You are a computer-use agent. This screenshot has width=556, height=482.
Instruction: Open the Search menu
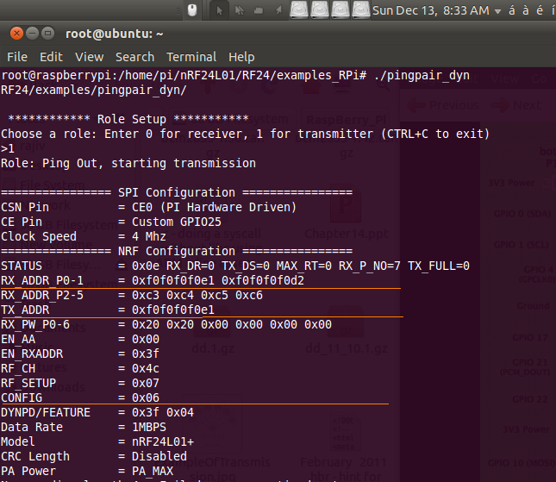tap(134, 57)
